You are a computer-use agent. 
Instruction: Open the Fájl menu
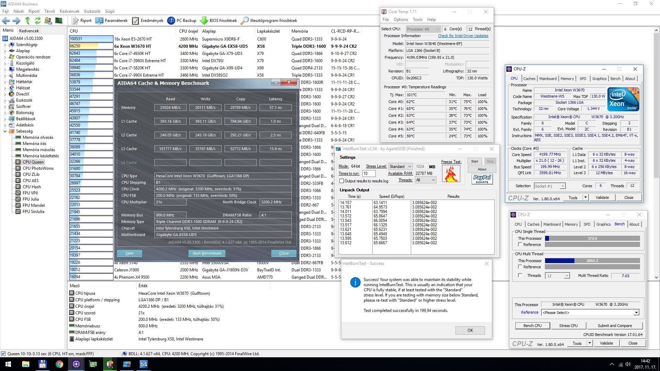tap(5, 11)
